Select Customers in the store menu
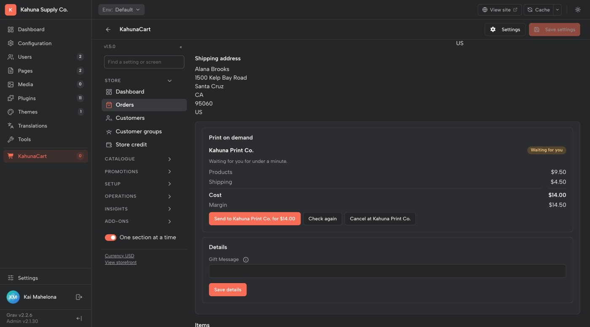 pos(144,118)
